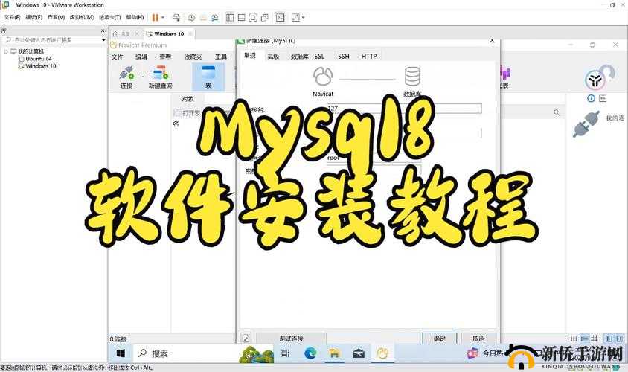
Task: Click the DDL icon beside the info icon
Action: [603, 98]
